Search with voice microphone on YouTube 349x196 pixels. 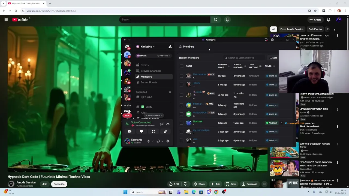[x=227, y=20]
